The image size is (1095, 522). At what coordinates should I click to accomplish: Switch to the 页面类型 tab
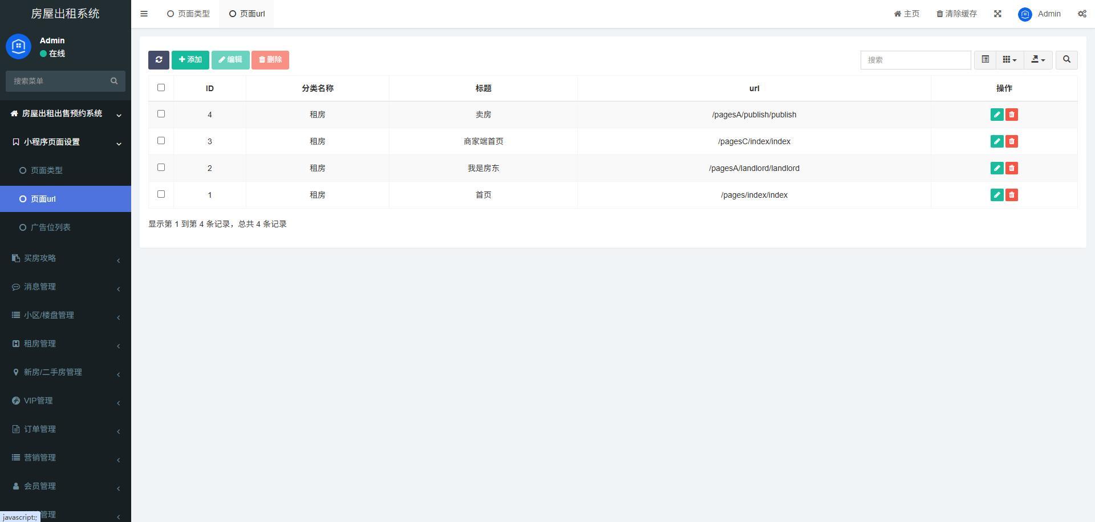[x=189, y=14]
